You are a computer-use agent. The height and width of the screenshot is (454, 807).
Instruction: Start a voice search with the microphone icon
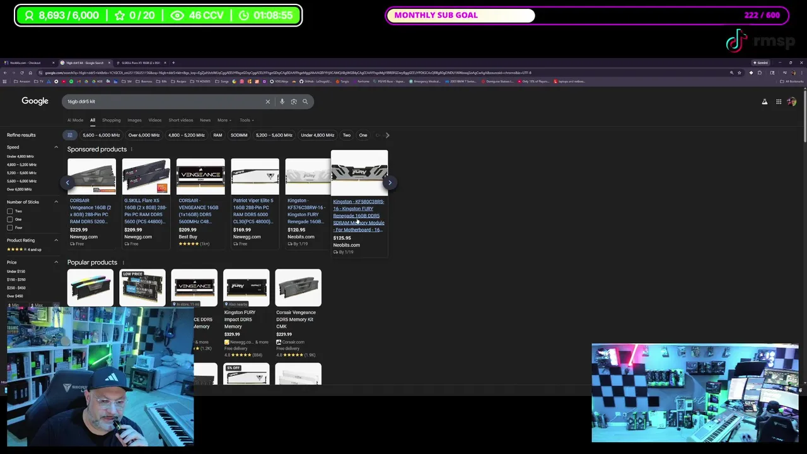282,102
